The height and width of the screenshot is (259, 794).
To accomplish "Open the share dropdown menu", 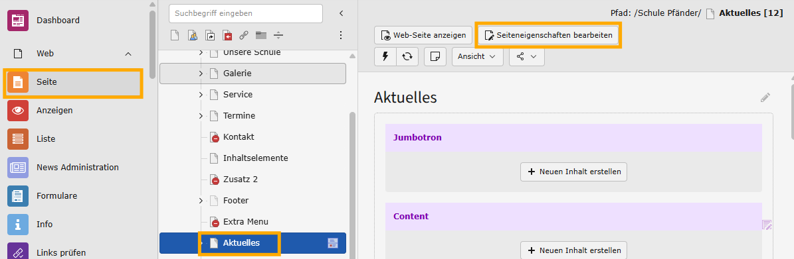I will pos(527,56).
